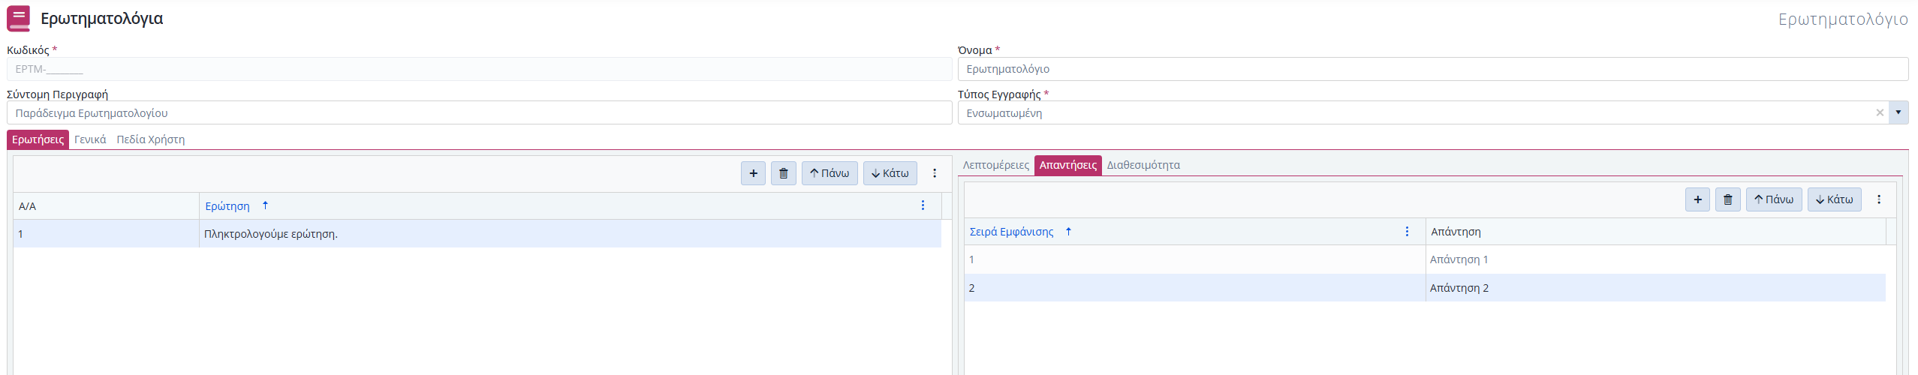Move answer down with Κάτω button
1918x375 pixels.
pyautogui.click(x=1833, y=199)
